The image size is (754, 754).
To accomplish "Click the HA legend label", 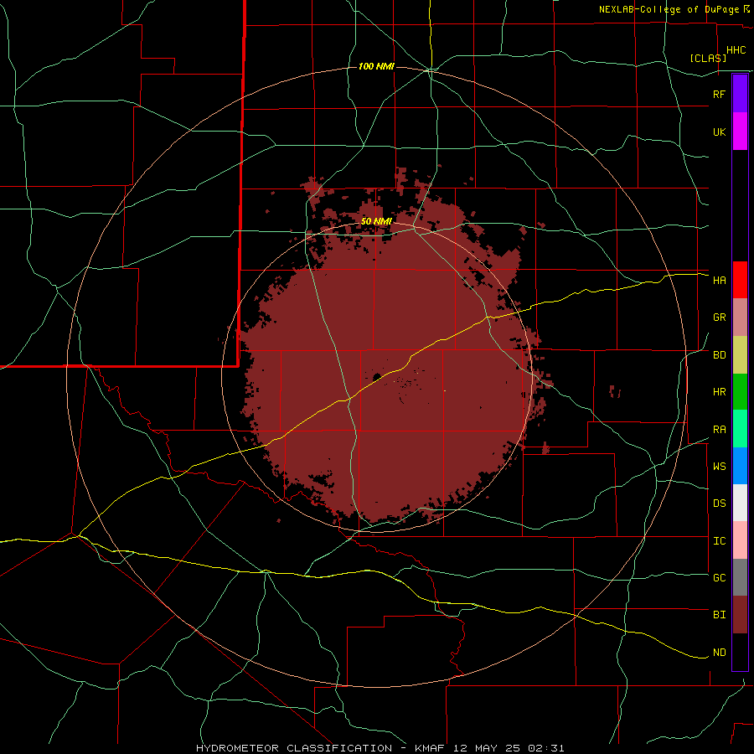I will [719, 280].
